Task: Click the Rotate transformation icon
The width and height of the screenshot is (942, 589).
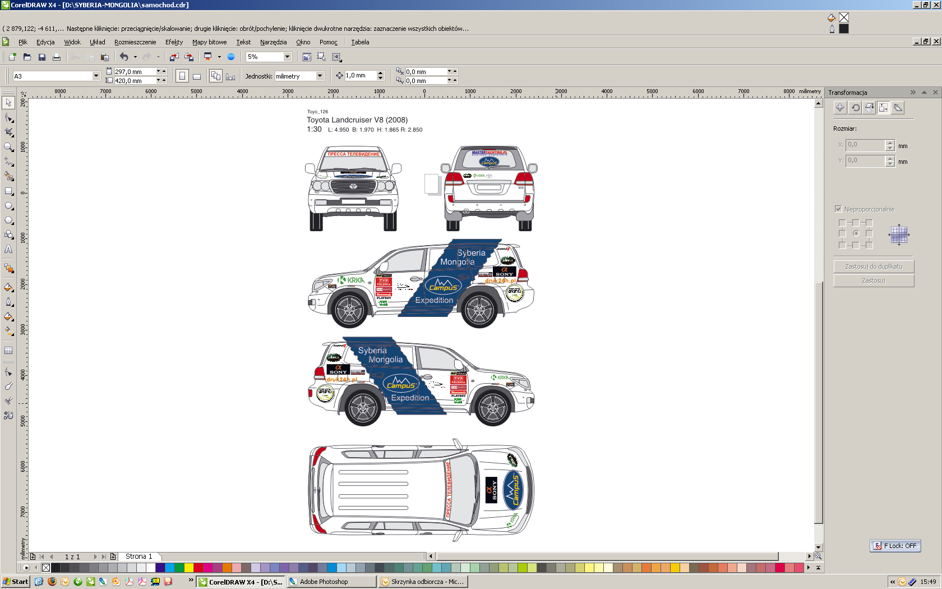Action: 855,108
